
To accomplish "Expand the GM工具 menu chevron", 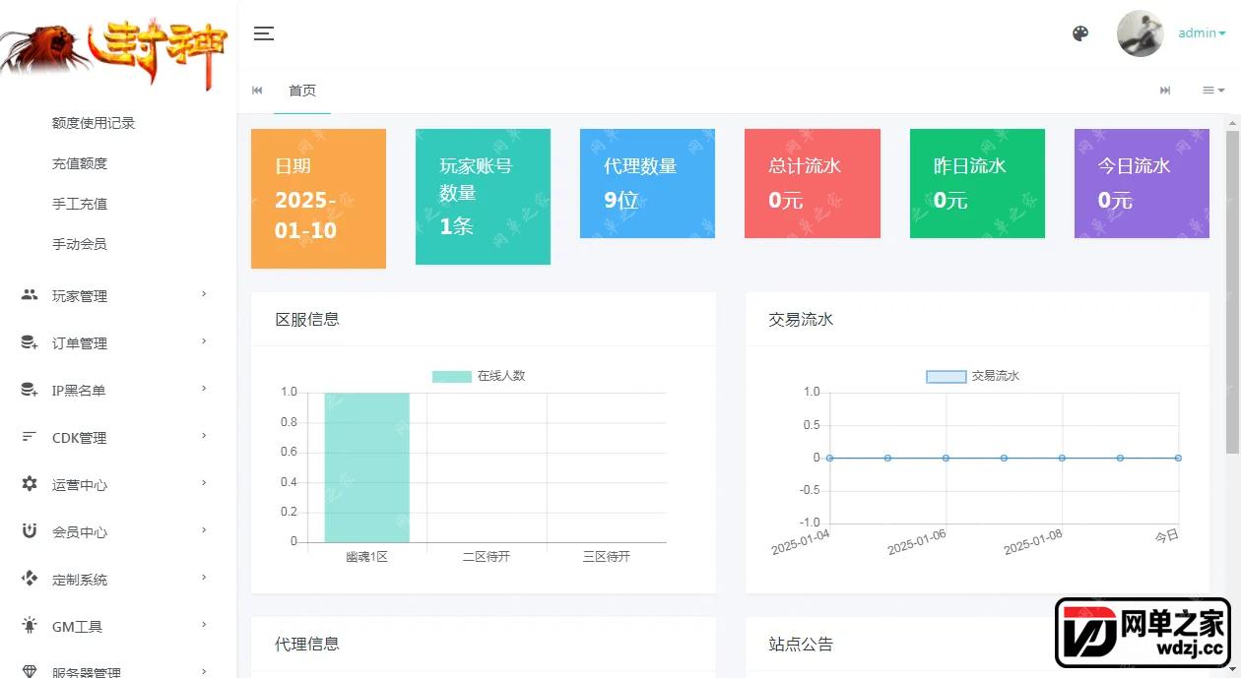I will (204, 624).
